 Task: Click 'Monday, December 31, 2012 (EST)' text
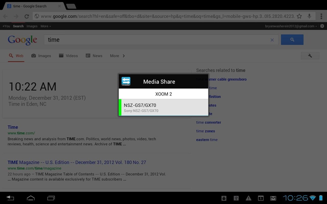[47, 98]
